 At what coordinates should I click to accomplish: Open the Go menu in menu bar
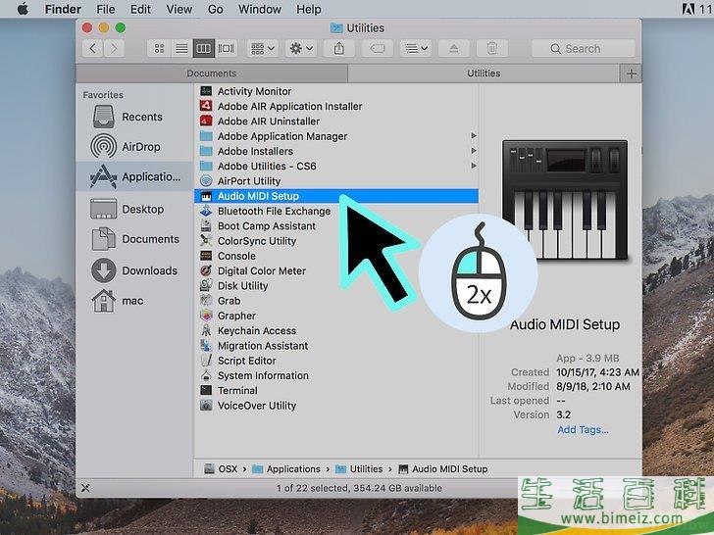(x=216, y=10)
